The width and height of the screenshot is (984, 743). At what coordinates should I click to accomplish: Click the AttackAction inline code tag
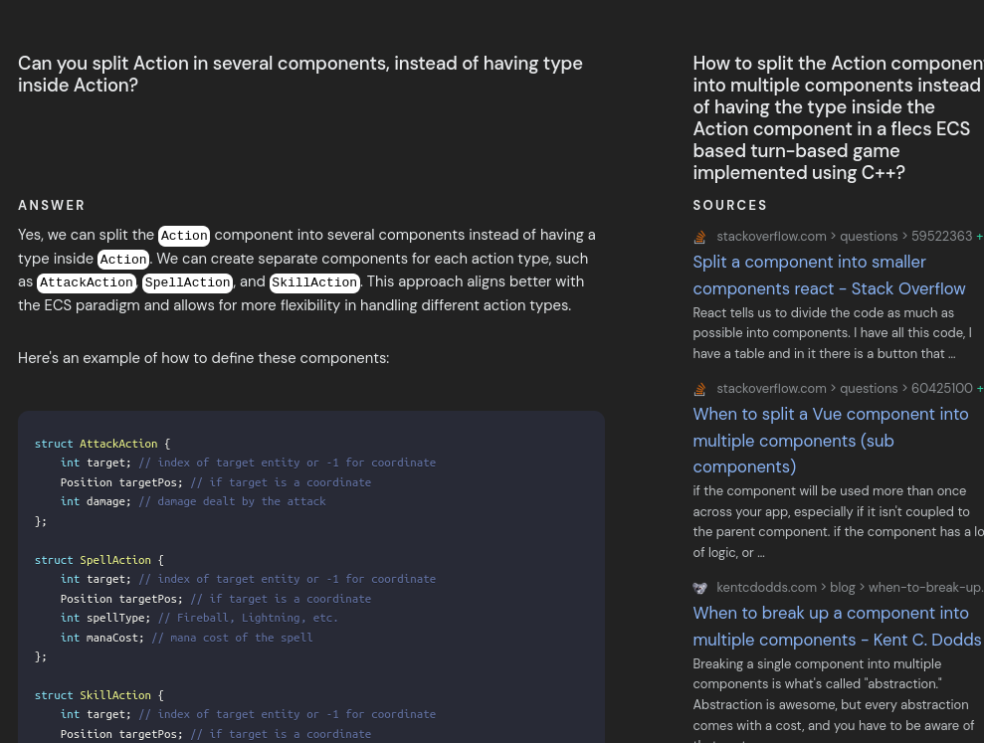point(87,282)
